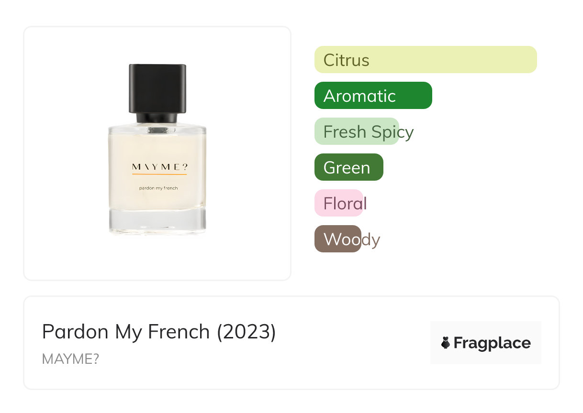Click the brown Woody accord bar
This screenshot has height=413, width=583.
(337, 239)
